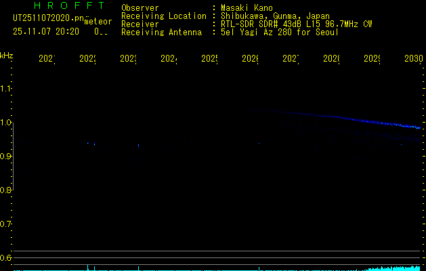This screenshot has height=271, width=426.
Task: Select the RTL-SDR SDR# 43dB L15 96.7MHz CW text
Action: [x=297, y=24]
